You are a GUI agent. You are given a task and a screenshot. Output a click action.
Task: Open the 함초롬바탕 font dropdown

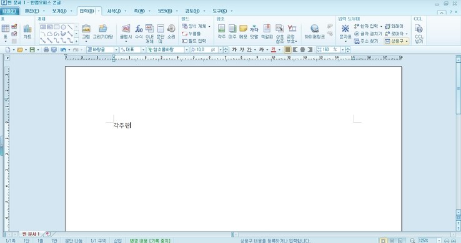click(186, 50)
